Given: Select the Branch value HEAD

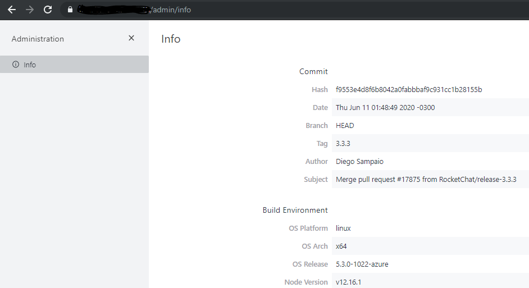Looking at the screenshot, I should [345, 125].
